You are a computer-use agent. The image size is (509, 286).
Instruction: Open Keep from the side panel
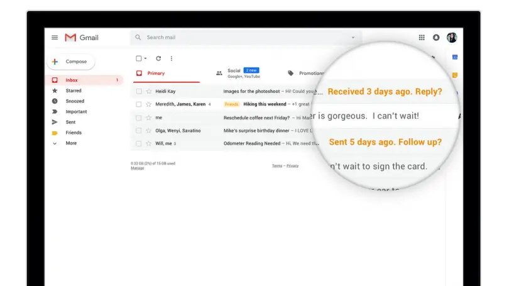tap(455, 75)
